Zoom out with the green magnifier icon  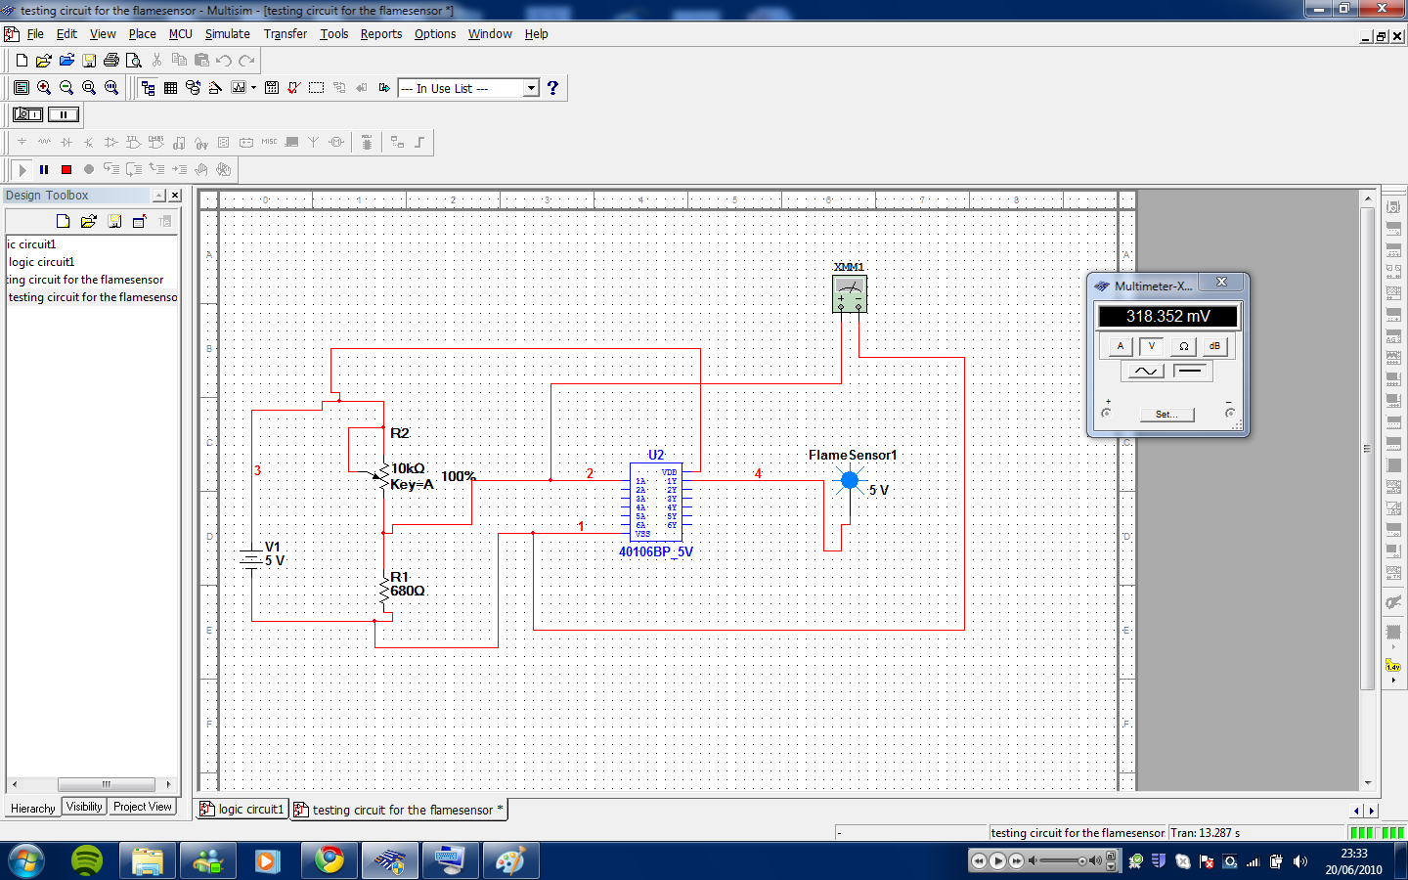point(66,88)
